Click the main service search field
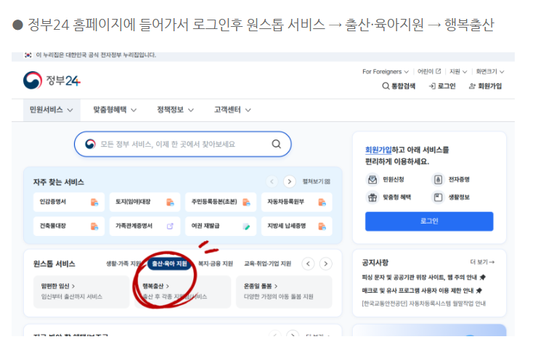The image size is (538, 358). 183,145
